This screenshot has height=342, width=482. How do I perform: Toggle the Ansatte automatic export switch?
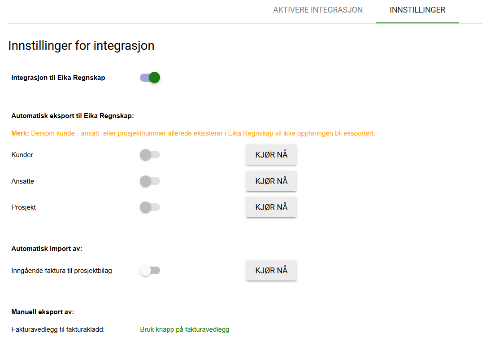click(150, 181)
